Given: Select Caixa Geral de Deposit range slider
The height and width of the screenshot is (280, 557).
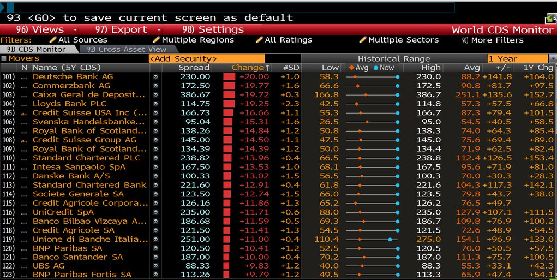Looking at the screenshot, I should [372, 95].
